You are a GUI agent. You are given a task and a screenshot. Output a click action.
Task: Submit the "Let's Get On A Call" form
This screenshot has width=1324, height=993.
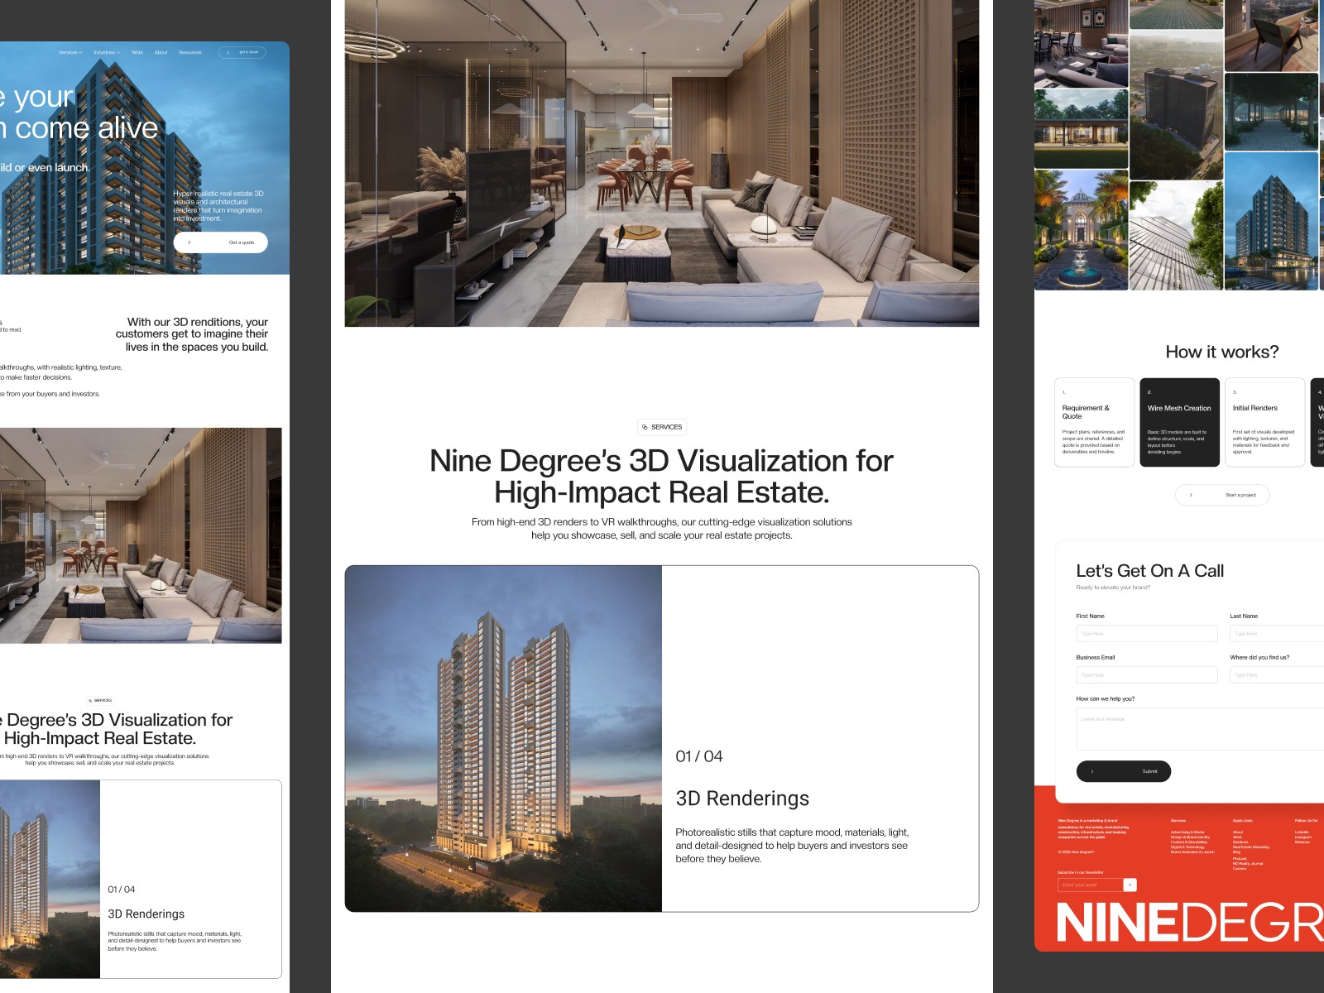pos(1124,771)
